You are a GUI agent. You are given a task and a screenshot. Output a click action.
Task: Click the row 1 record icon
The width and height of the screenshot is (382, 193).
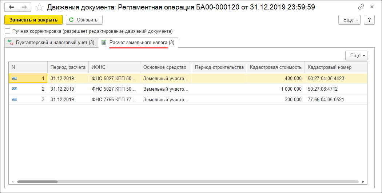14,78
